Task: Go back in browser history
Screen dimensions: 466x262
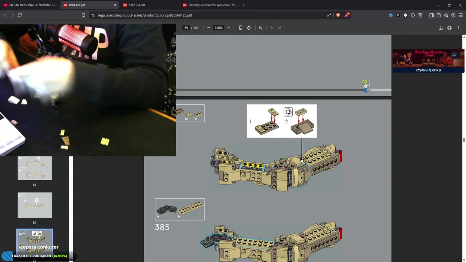Action: 5,15
